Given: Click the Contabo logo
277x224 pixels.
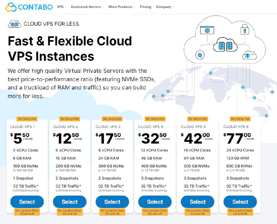Looking at the screenshot, I should click(x=29, y=7).
